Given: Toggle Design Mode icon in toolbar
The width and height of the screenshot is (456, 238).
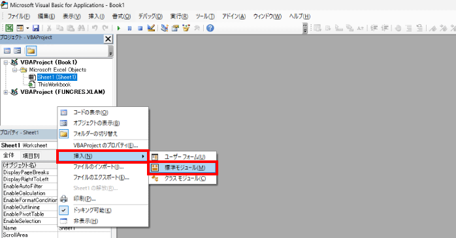Looking at the screenshot, I should [x=151, y=28].
